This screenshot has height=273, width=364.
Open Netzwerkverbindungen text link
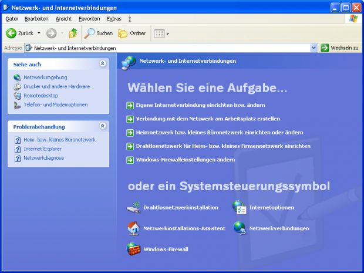(x=279, y=228)
